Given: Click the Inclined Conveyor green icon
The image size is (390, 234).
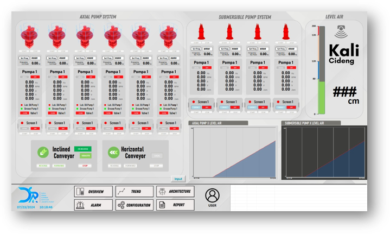Looking at the screenshot, I should click(43, 153).
